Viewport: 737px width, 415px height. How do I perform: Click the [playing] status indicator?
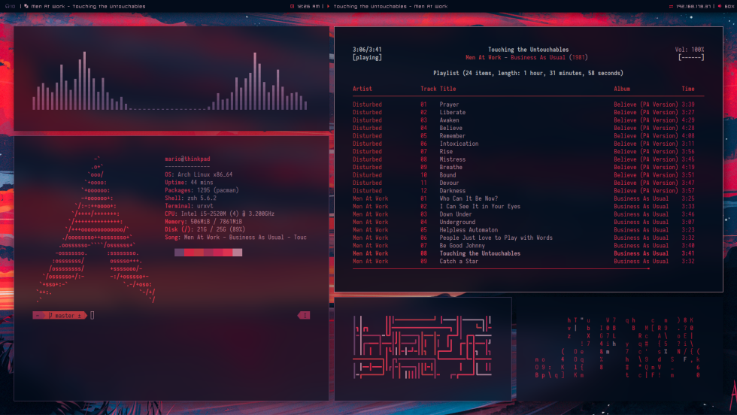[367, 57]
